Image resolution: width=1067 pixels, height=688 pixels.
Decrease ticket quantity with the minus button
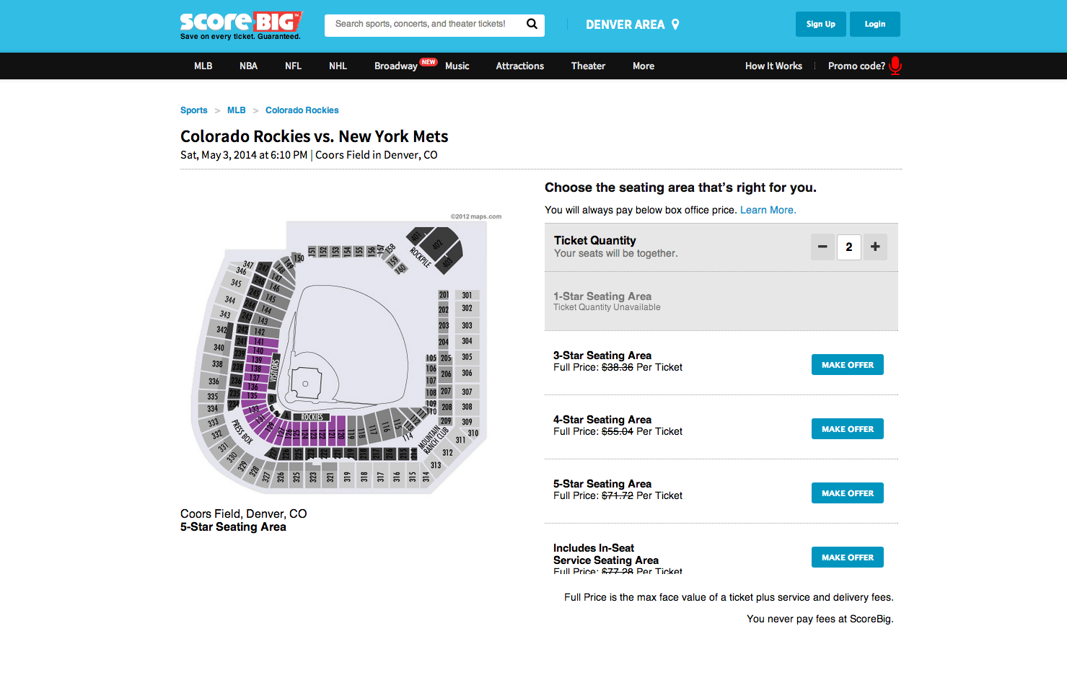click(822, 247)
